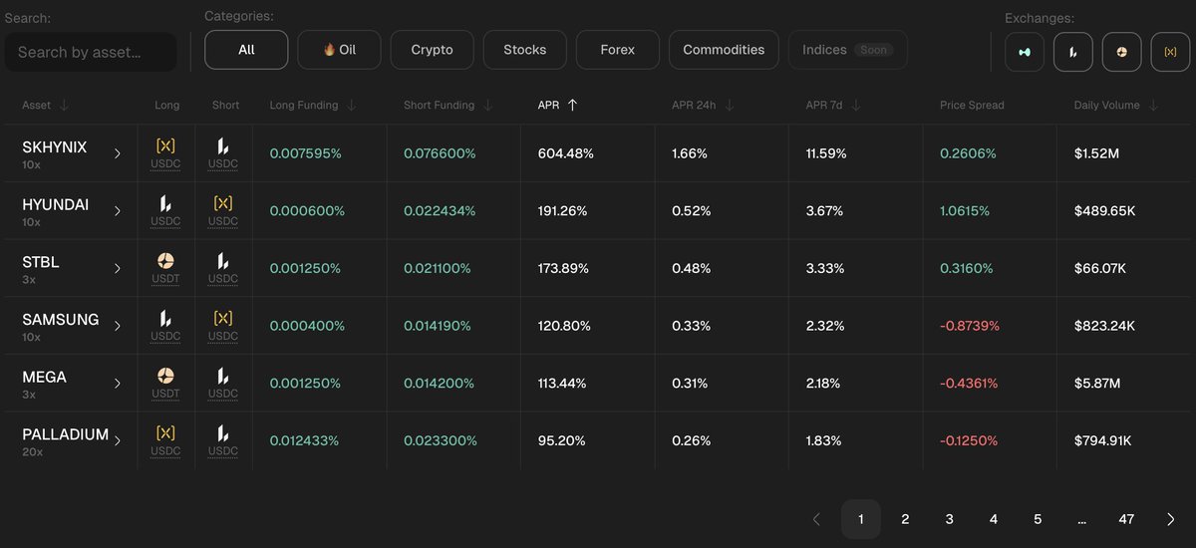1196x548 pixels.
Task: Click MEGA short exchange icon
Action: pyautogui.click(x=223, y=376)
